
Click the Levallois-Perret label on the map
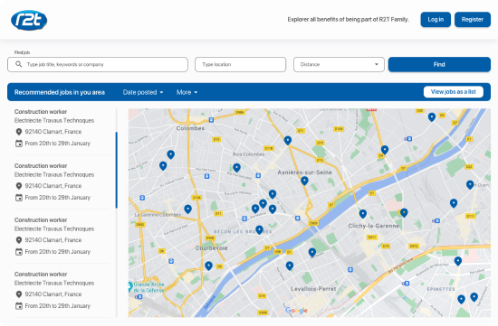click(313, 289)
